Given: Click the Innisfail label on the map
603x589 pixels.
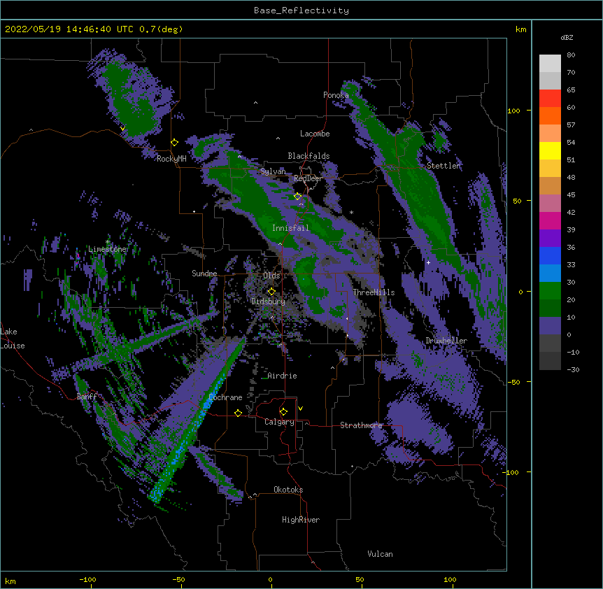Looking at the screenshot, I should 290,228.
